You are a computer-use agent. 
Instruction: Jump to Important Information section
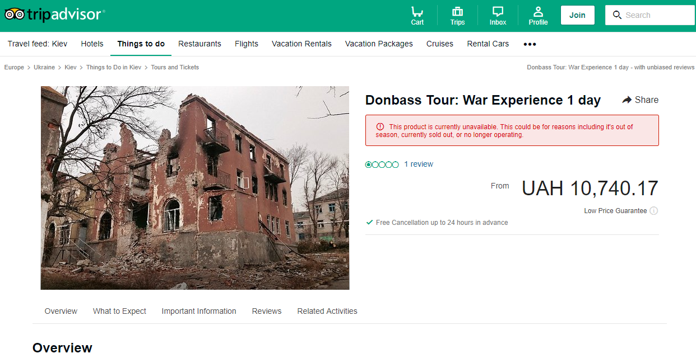(x=199, y=311)
